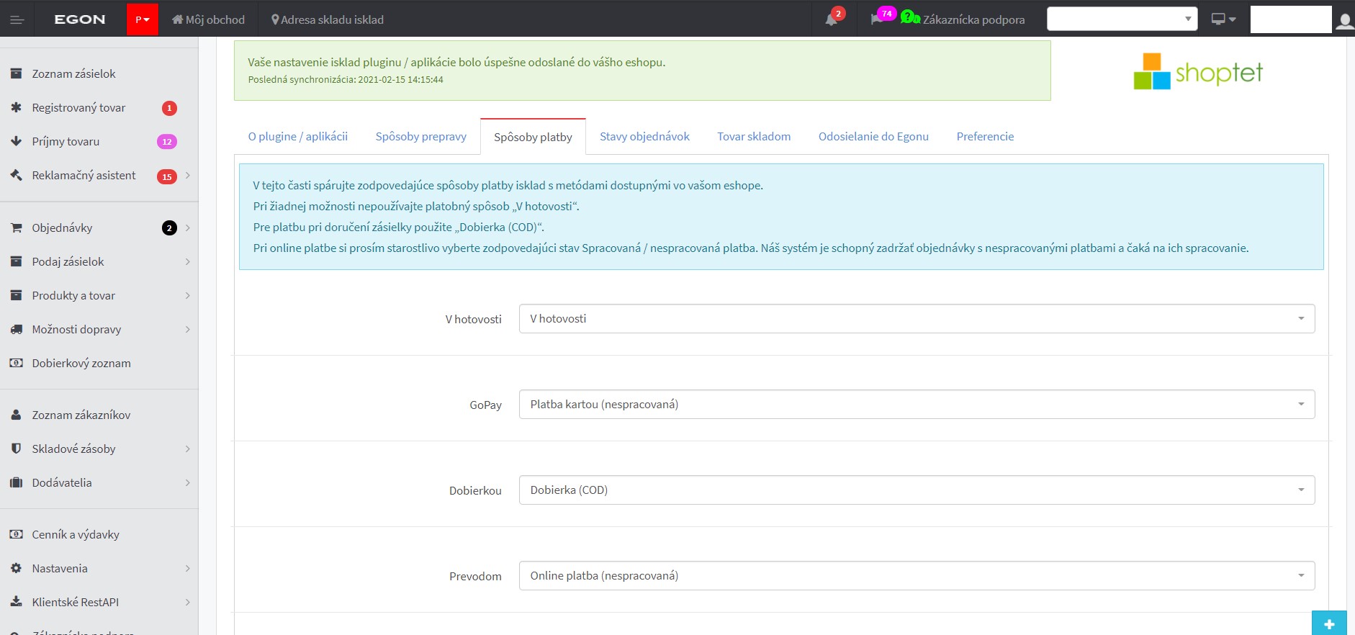Click the Registrovaný tovar asterisk icon
This screenshot has width=1355, height=635.
point(16,107)
